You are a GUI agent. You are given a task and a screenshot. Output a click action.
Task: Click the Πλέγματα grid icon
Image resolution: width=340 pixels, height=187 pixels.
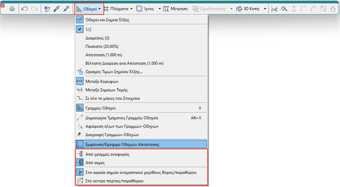[x=106, y=9]
